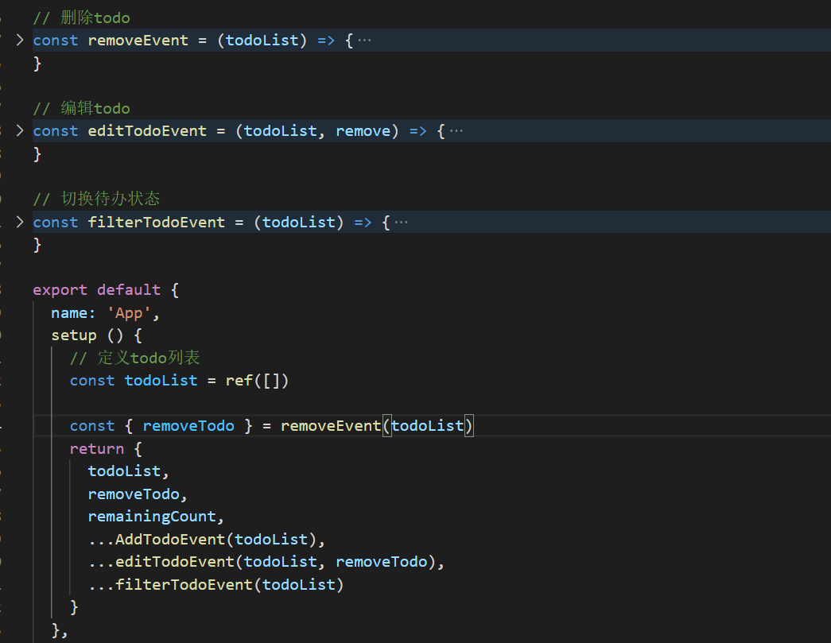
Task: Click 'todoList' parameter in removeEvent declaration
Action: [262, 41]
